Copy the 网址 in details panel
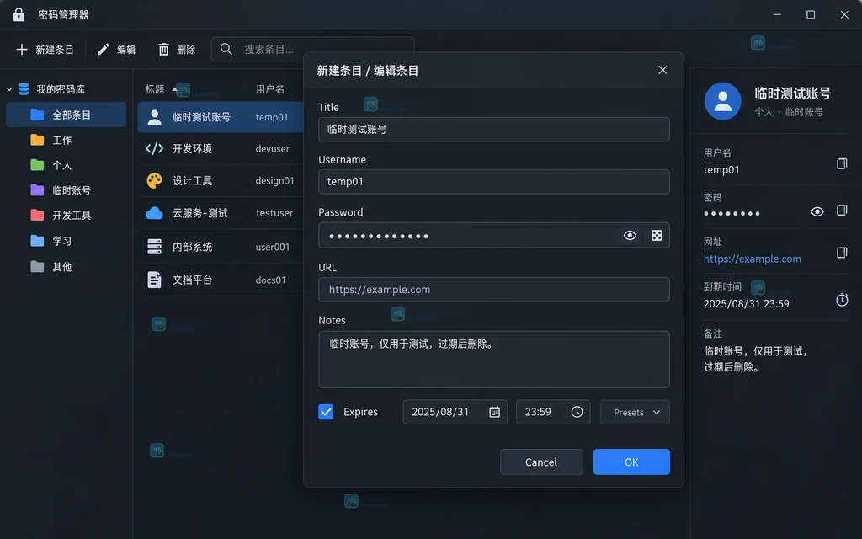The height and width of the screenshot is (539, 862). coord(842,252)
